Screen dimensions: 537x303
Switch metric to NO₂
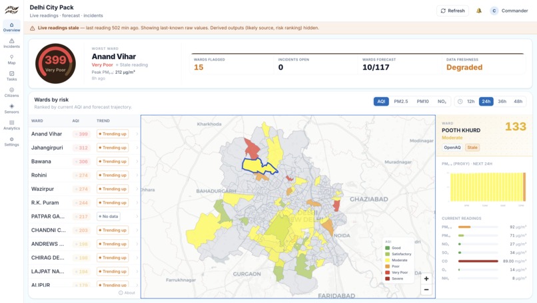442,102
